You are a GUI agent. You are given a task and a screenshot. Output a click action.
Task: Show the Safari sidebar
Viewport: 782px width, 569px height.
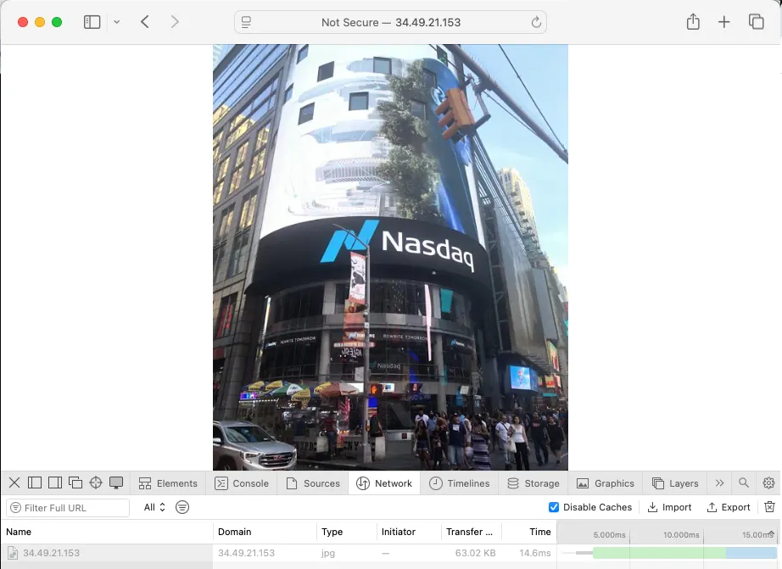click(92, 22)
